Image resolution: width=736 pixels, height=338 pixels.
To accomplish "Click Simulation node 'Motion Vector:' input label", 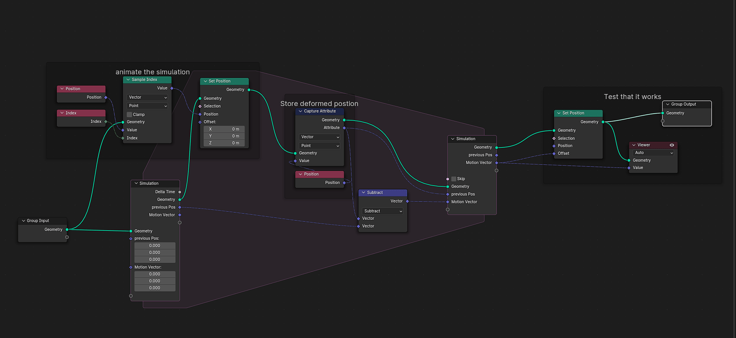I will [148, 268].
